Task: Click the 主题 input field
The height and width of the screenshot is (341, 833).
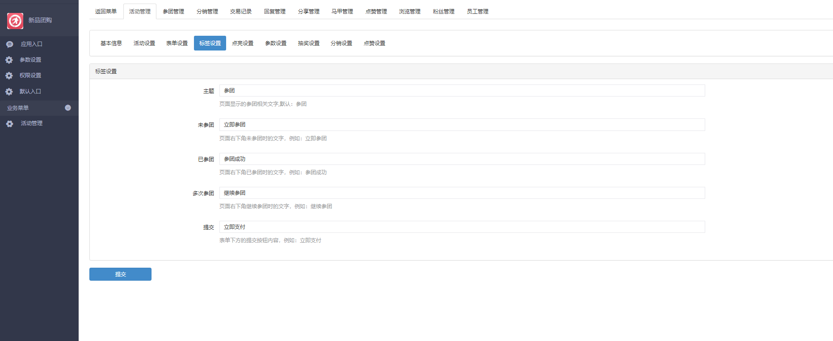Action: [462, 91]
